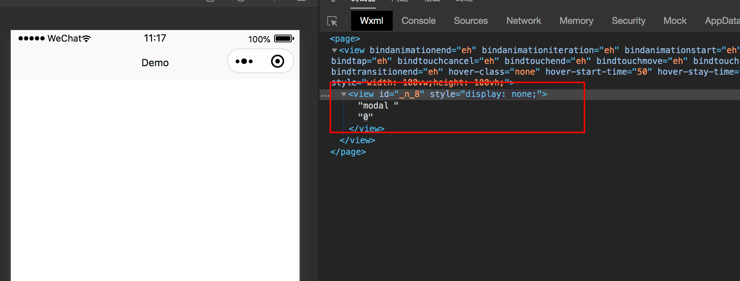Click the display: none style value
This screenshot has width=740, height=281.
[x=500, y=94]
